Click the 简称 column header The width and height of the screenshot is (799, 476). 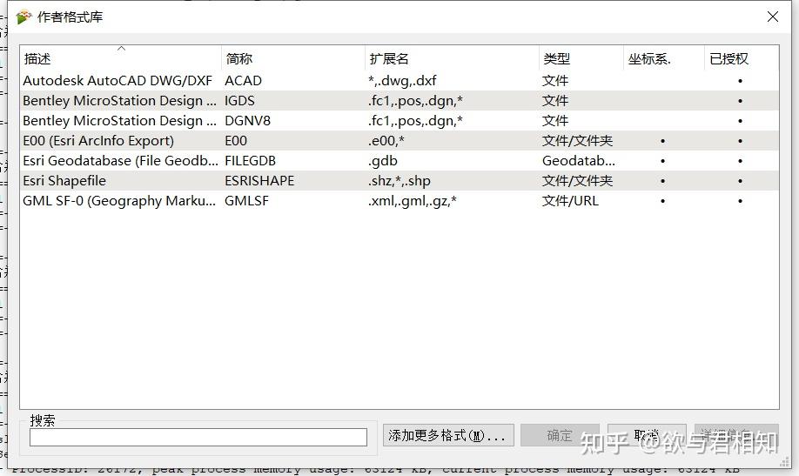click(x=293, y=58)
